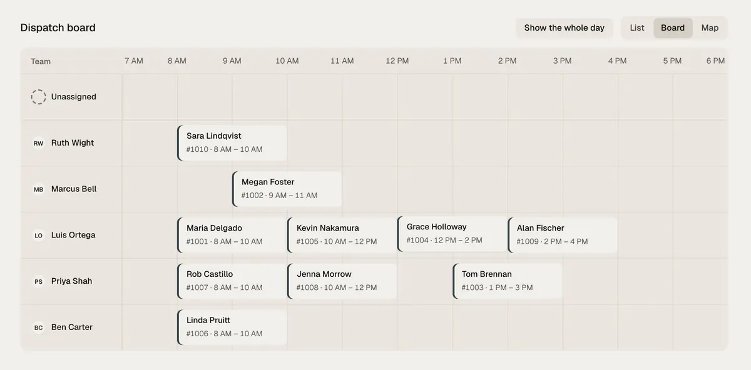
Task: Click the Unassigned row label
Action: (74, 97)
